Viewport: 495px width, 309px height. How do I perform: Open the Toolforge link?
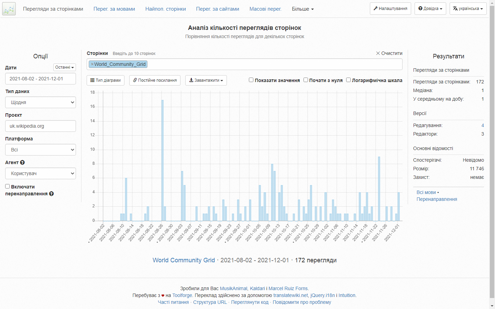(x=182, y=295)
